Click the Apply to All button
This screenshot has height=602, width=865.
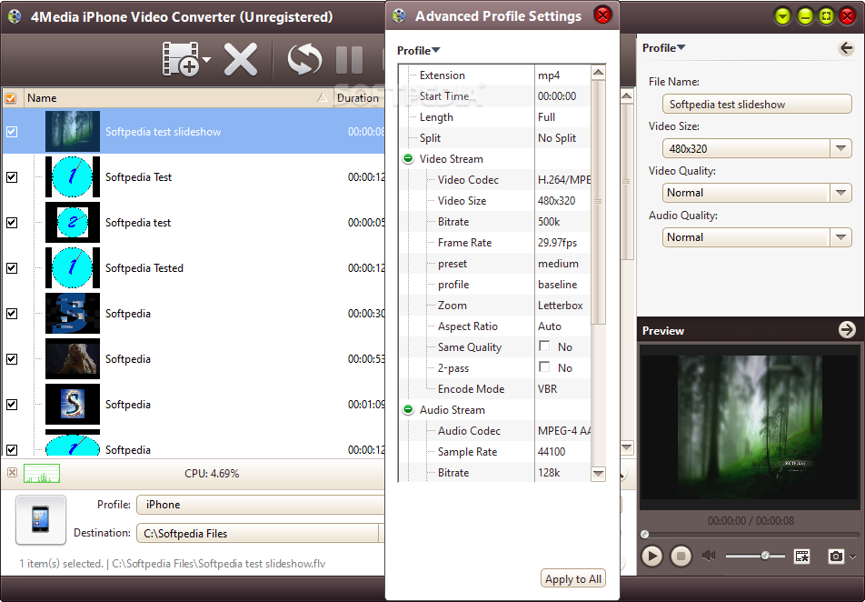point(572,578)
